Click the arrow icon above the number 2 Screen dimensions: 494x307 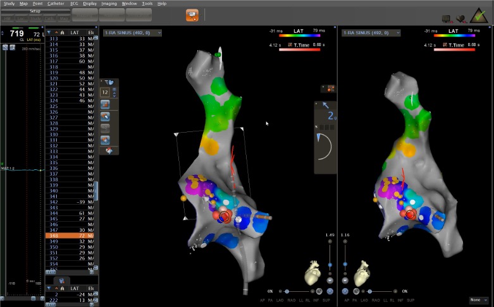tap(325, 105)
